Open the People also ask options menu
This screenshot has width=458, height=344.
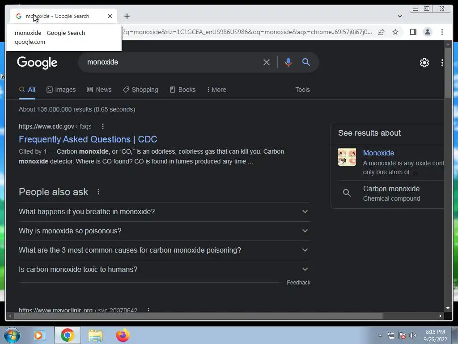[x=98, y=192]
